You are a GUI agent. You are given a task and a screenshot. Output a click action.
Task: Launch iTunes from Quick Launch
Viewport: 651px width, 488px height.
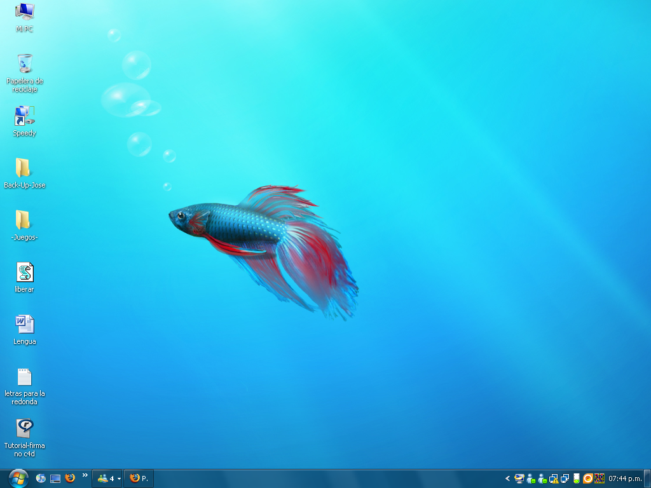coord(41,478)
